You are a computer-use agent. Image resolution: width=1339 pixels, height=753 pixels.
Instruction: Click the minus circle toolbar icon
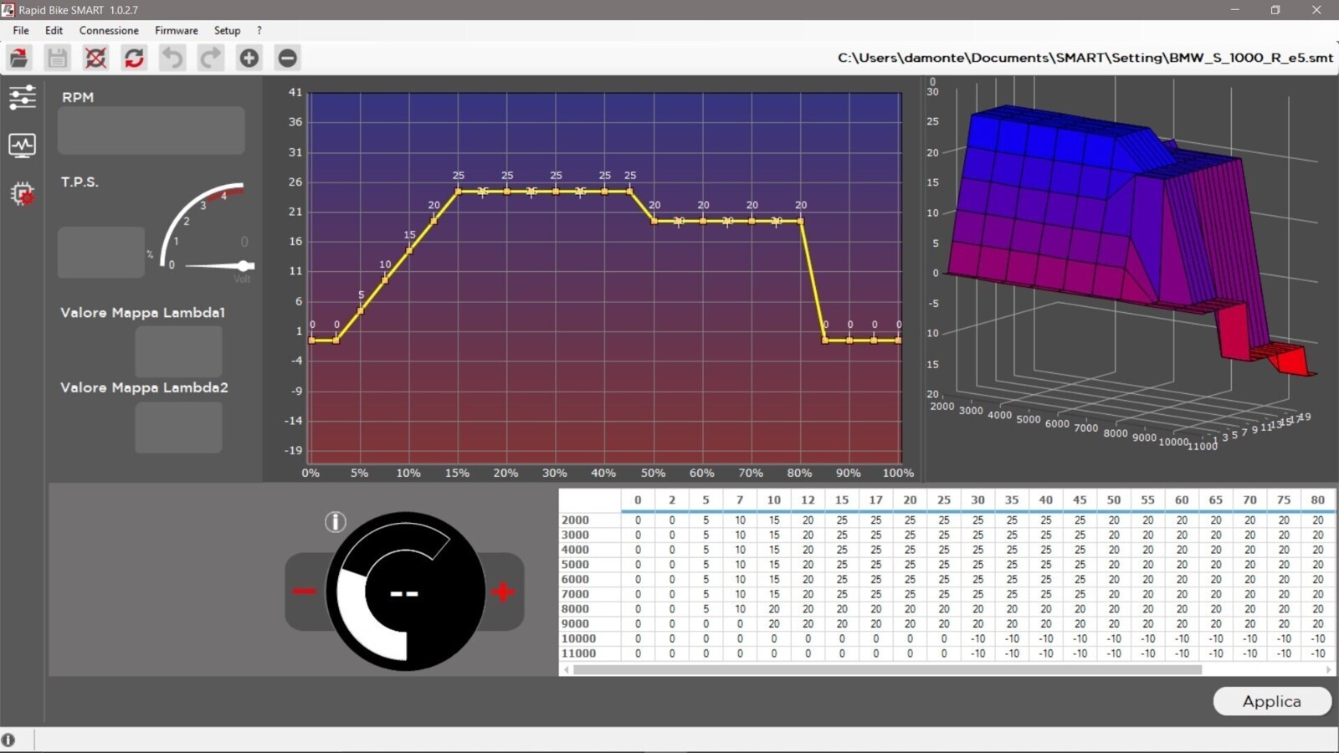click(287, 58)
